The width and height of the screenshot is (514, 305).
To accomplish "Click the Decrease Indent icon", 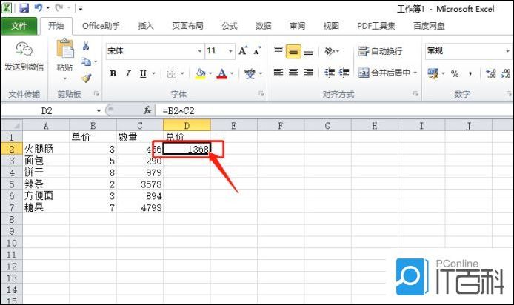I will click(x=329, y=73).
